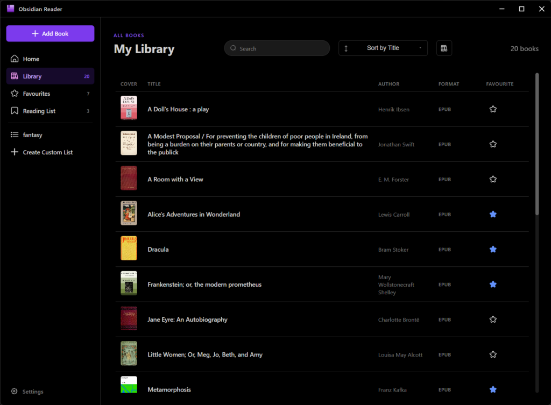Click author name 'Bram Stoker'
Screen dimensions: 551x405
(393, 250)
